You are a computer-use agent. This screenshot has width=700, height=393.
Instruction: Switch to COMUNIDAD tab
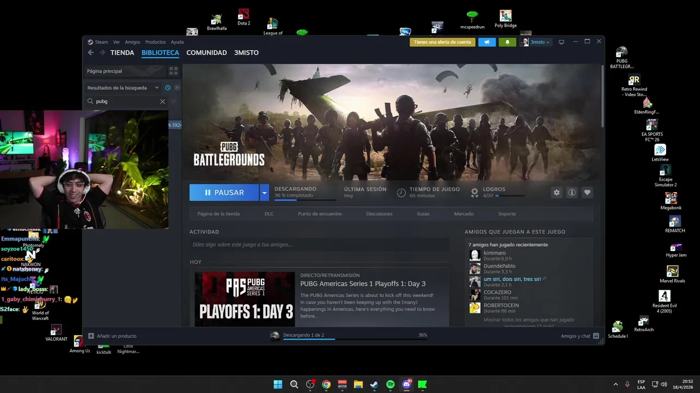[206, 53]
